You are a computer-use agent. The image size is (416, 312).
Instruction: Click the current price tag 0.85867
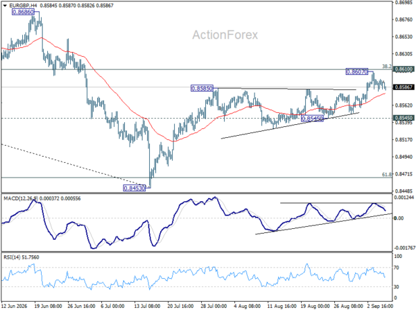[404, 87]
